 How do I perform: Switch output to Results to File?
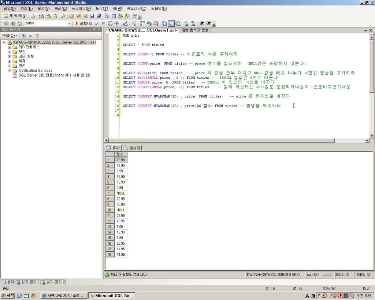[x=178, y=23]
